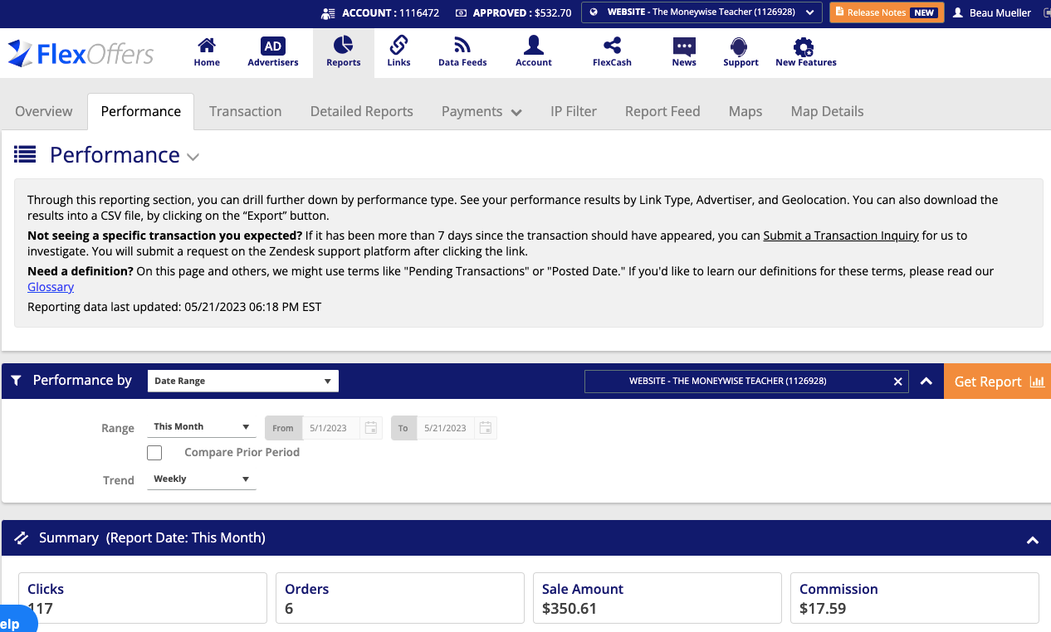Click the FlexOffers logo
This screenshot has width=1051, height=632.
[81, 54]
